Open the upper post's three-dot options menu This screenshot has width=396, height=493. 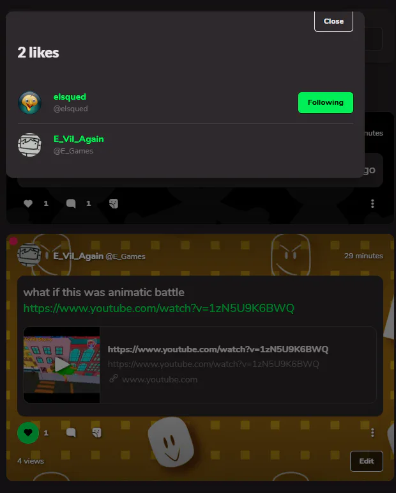coord(372,203)
